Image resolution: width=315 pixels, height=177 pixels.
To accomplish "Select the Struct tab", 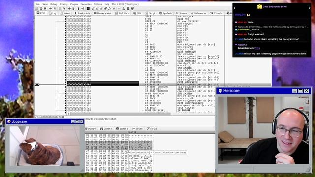I will [x=152, y=129].
